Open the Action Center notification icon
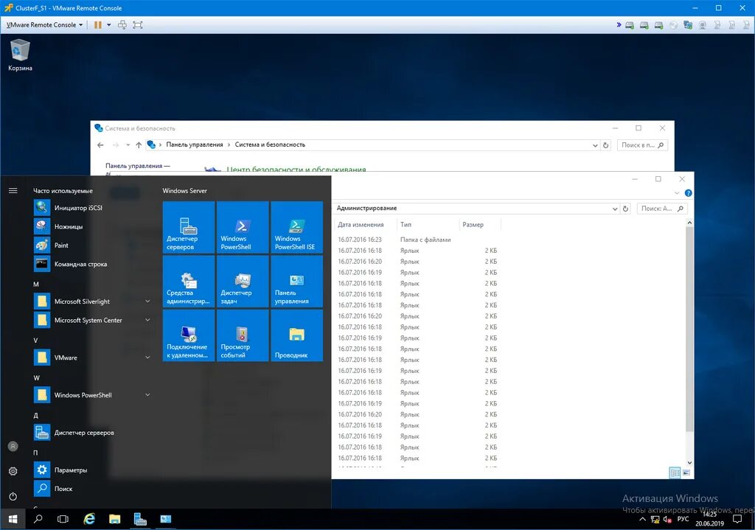This screenshot has width=755, height=530. 737,519
